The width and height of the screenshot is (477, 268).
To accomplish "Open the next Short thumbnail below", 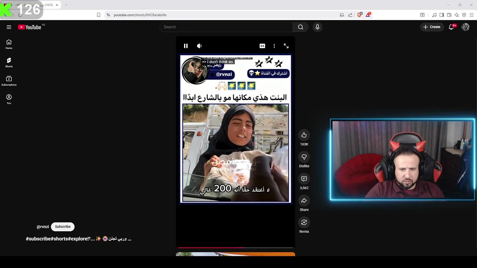I will [x=236, y=254].
